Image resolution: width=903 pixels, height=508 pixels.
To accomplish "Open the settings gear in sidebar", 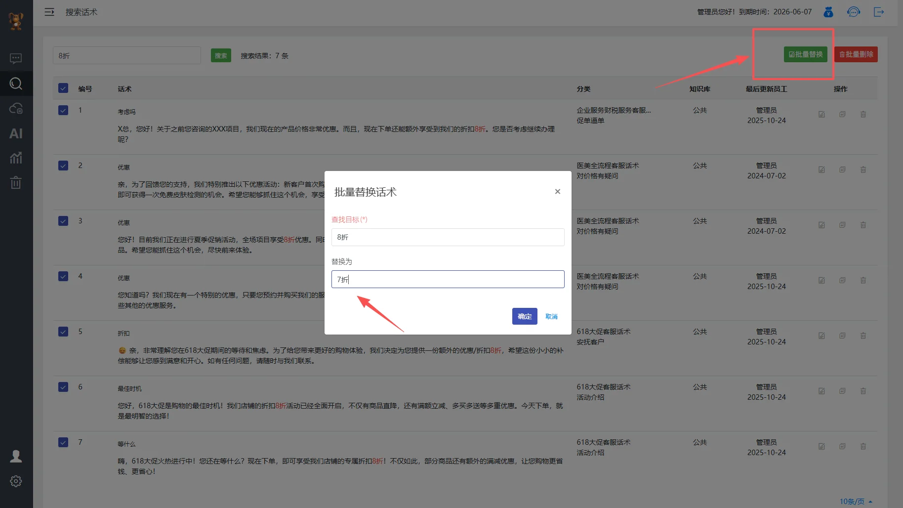I will [16, 481].
